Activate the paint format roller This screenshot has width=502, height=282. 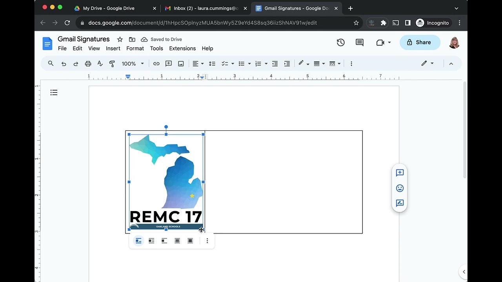coord(112,63)
